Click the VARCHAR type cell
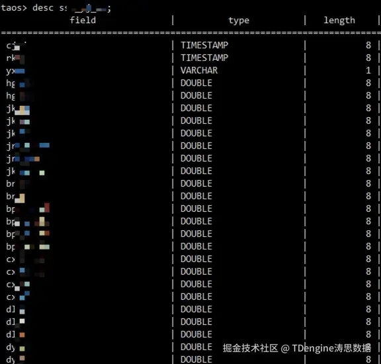The height and width of the screenshot is (364, 381). tap(199, 71)
